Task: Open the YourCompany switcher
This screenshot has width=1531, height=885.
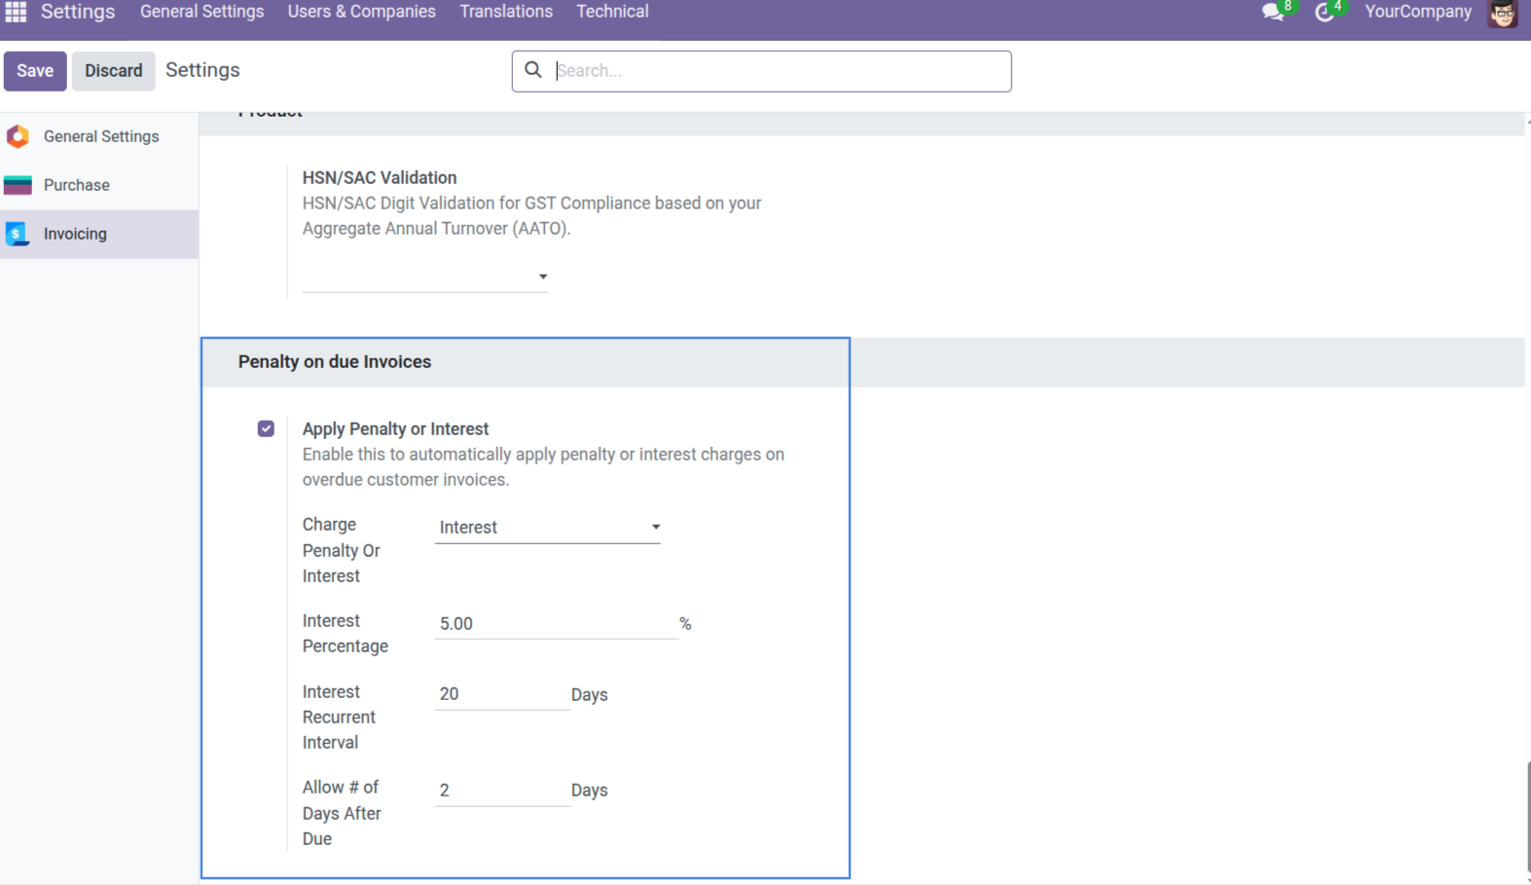Action: tap(1418, 12)
